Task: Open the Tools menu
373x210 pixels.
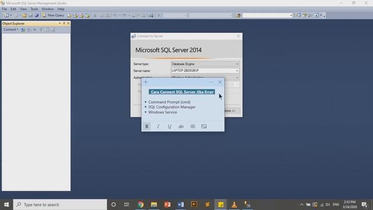Action: pos(34,9)
